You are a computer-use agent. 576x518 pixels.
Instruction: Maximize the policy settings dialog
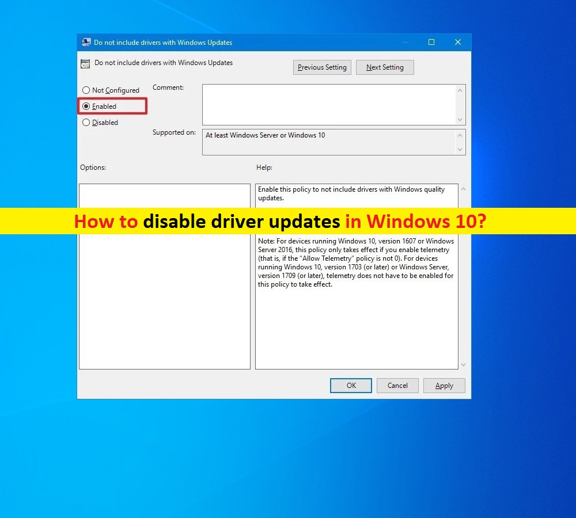431,42
